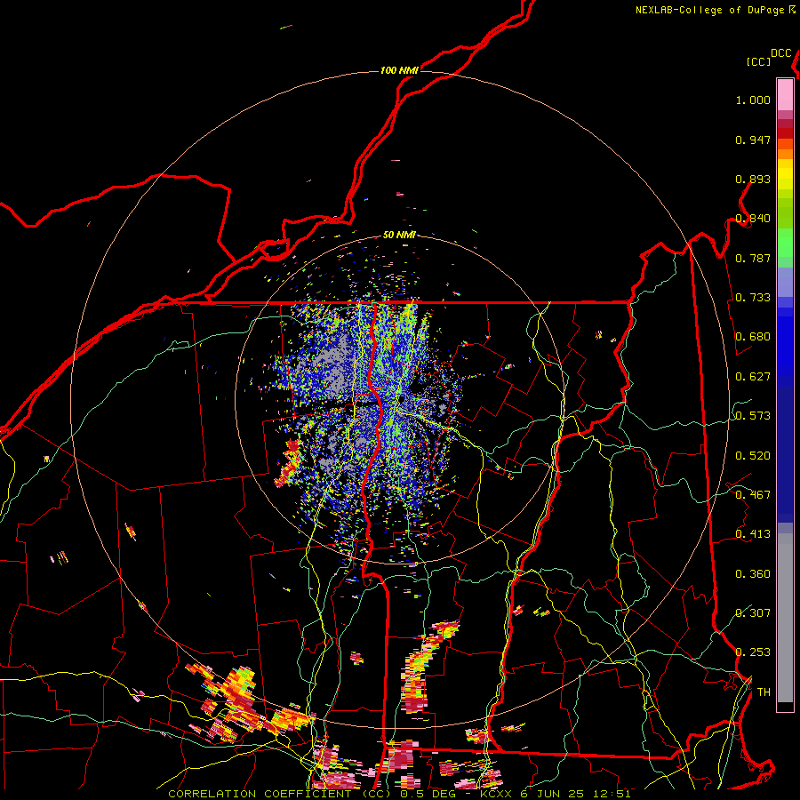Click the [CC] legend title
The width and height of the screenshot is (800, 800).
[759, 61]
